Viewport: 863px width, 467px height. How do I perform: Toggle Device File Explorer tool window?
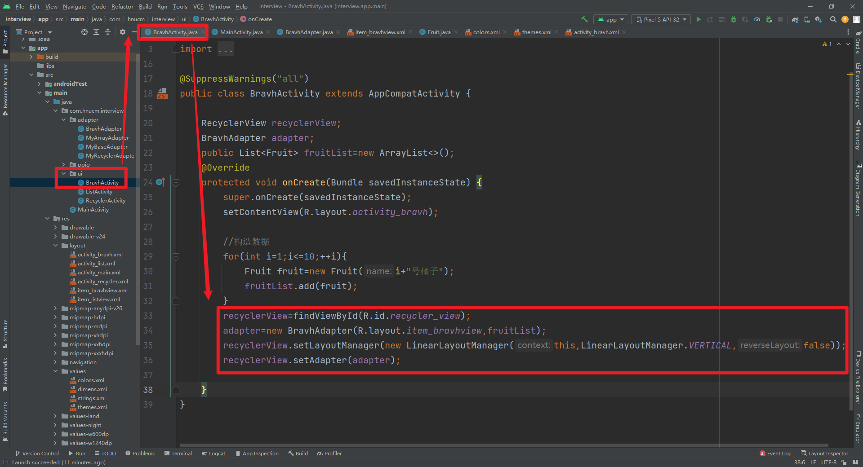tap(858, 377)
